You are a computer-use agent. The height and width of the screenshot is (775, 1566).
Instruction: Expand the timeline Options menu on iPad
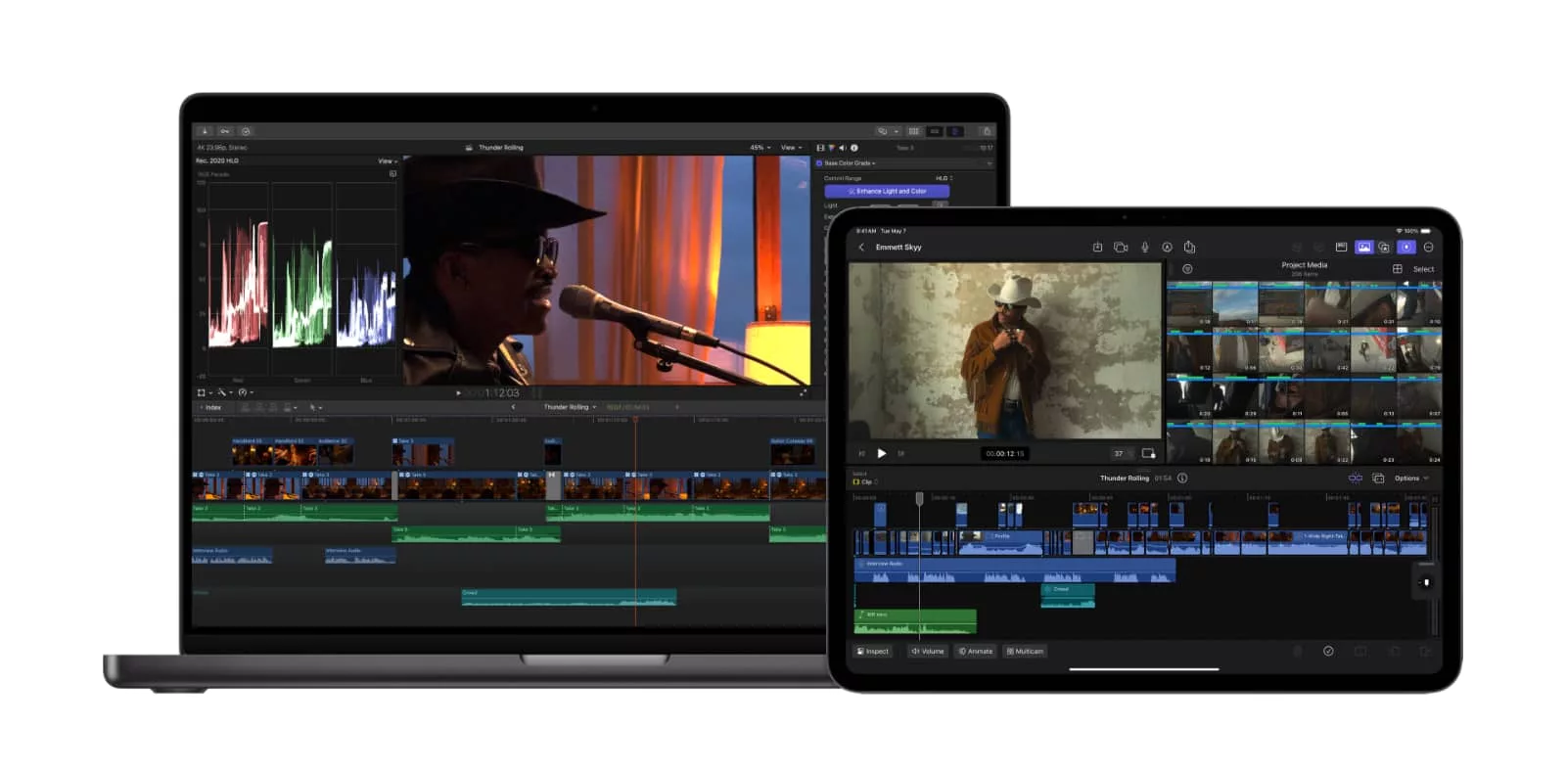coord(1411,479)
